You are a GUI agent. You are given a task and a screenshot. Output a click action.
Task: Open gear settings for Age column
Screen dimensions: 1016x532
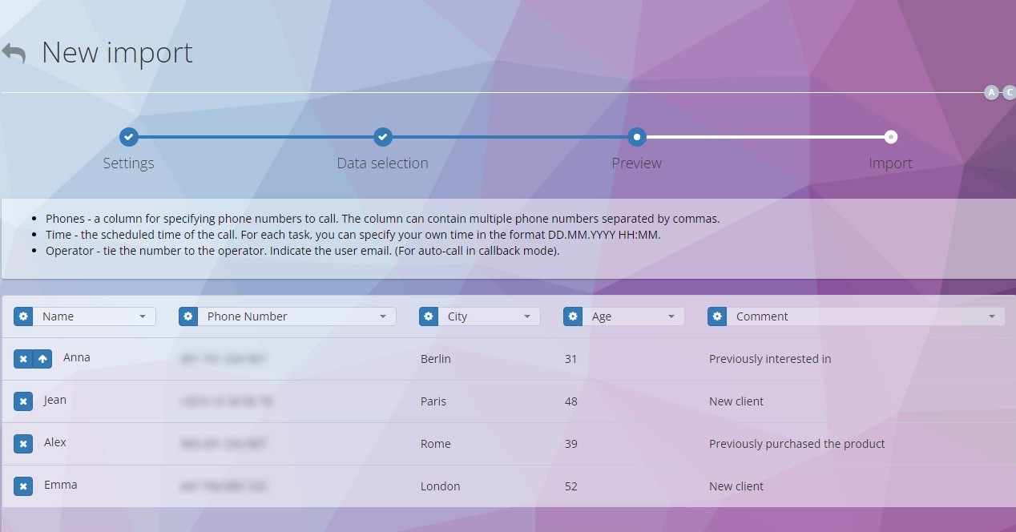573,316
